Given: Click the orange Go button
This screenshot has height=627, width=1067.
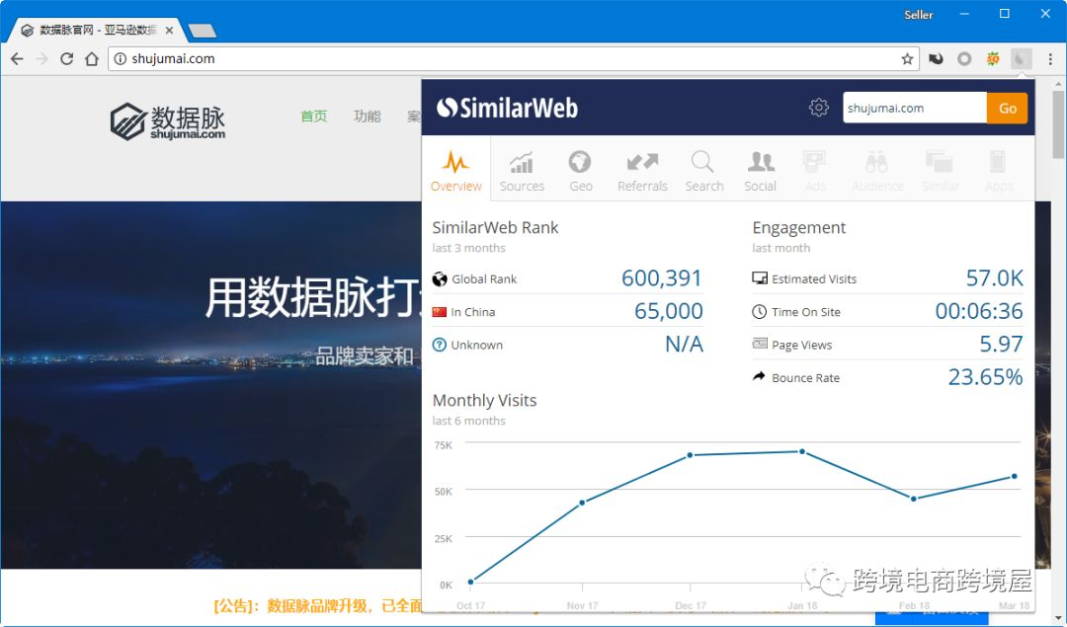Looking at the screenshot, I should pyautogui.click(x=1007, y=109).
